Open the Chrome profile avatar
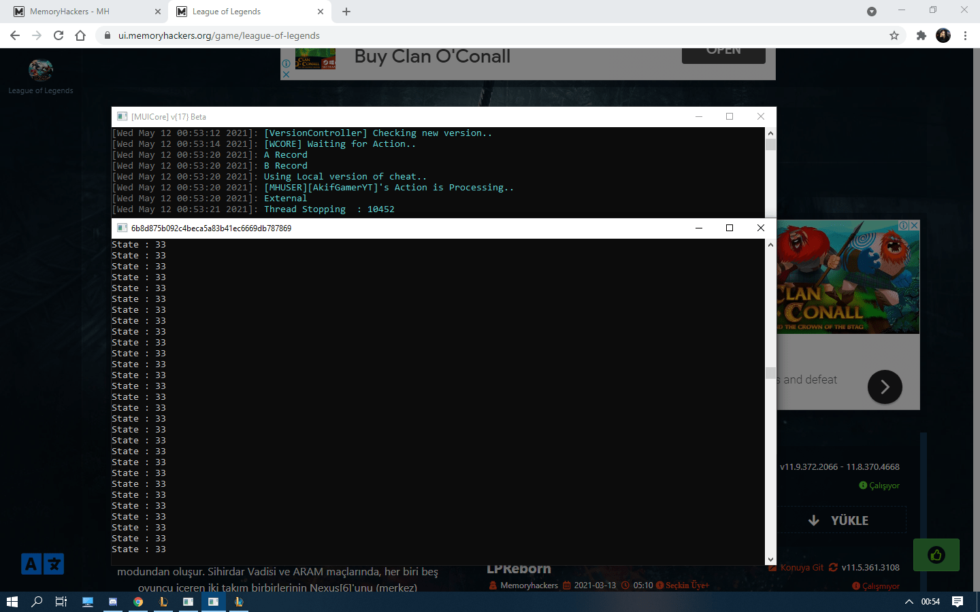Screen dimensions: 980x612 [x=943, y=35]
